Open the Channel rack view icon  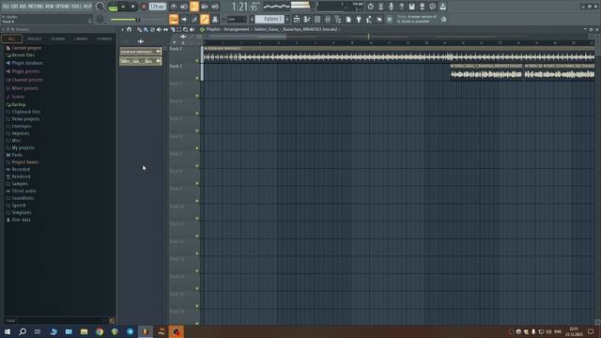tap(317, 19)
